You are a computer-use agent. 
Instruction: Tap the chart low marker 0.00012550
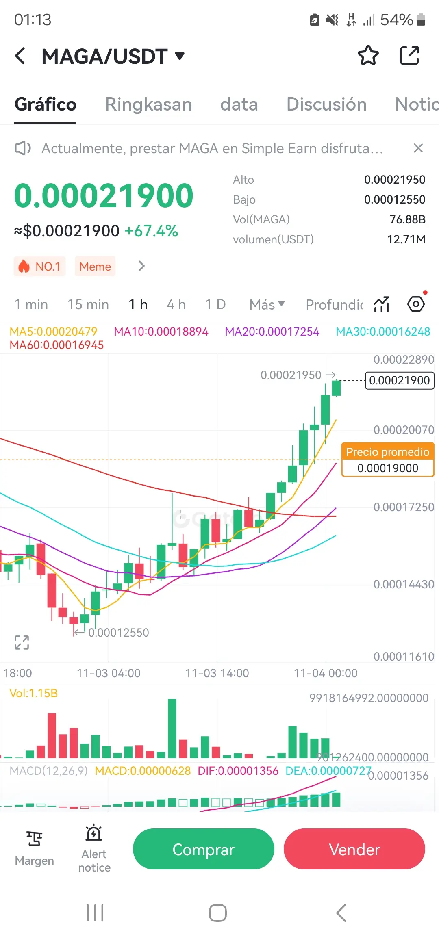(x=118, y=633)
